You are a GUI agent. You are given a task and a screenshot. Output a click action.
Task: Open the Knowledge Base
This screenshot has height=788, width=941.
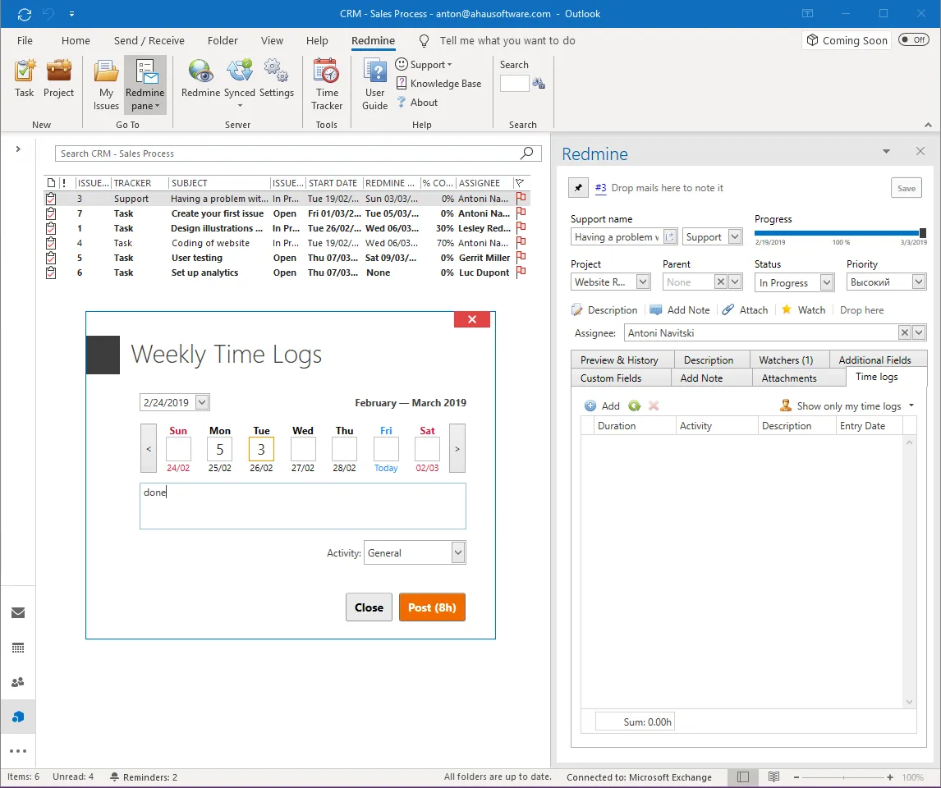438,84
